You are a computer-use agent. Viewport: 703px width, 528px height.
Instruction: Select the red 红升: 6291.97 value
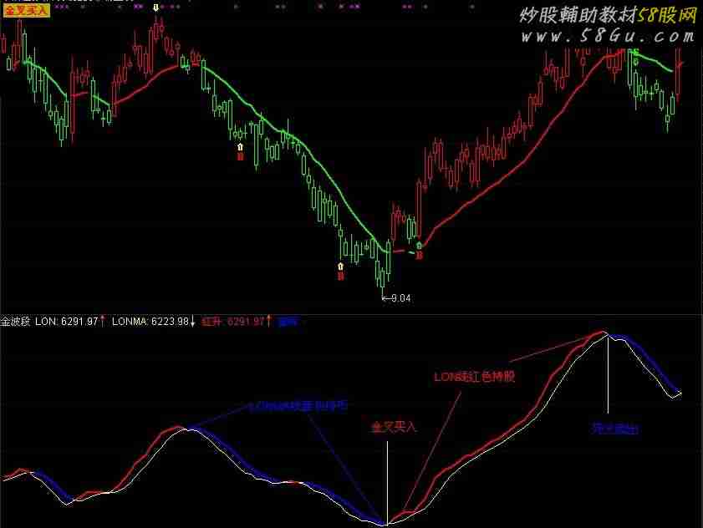pos(233,322)
